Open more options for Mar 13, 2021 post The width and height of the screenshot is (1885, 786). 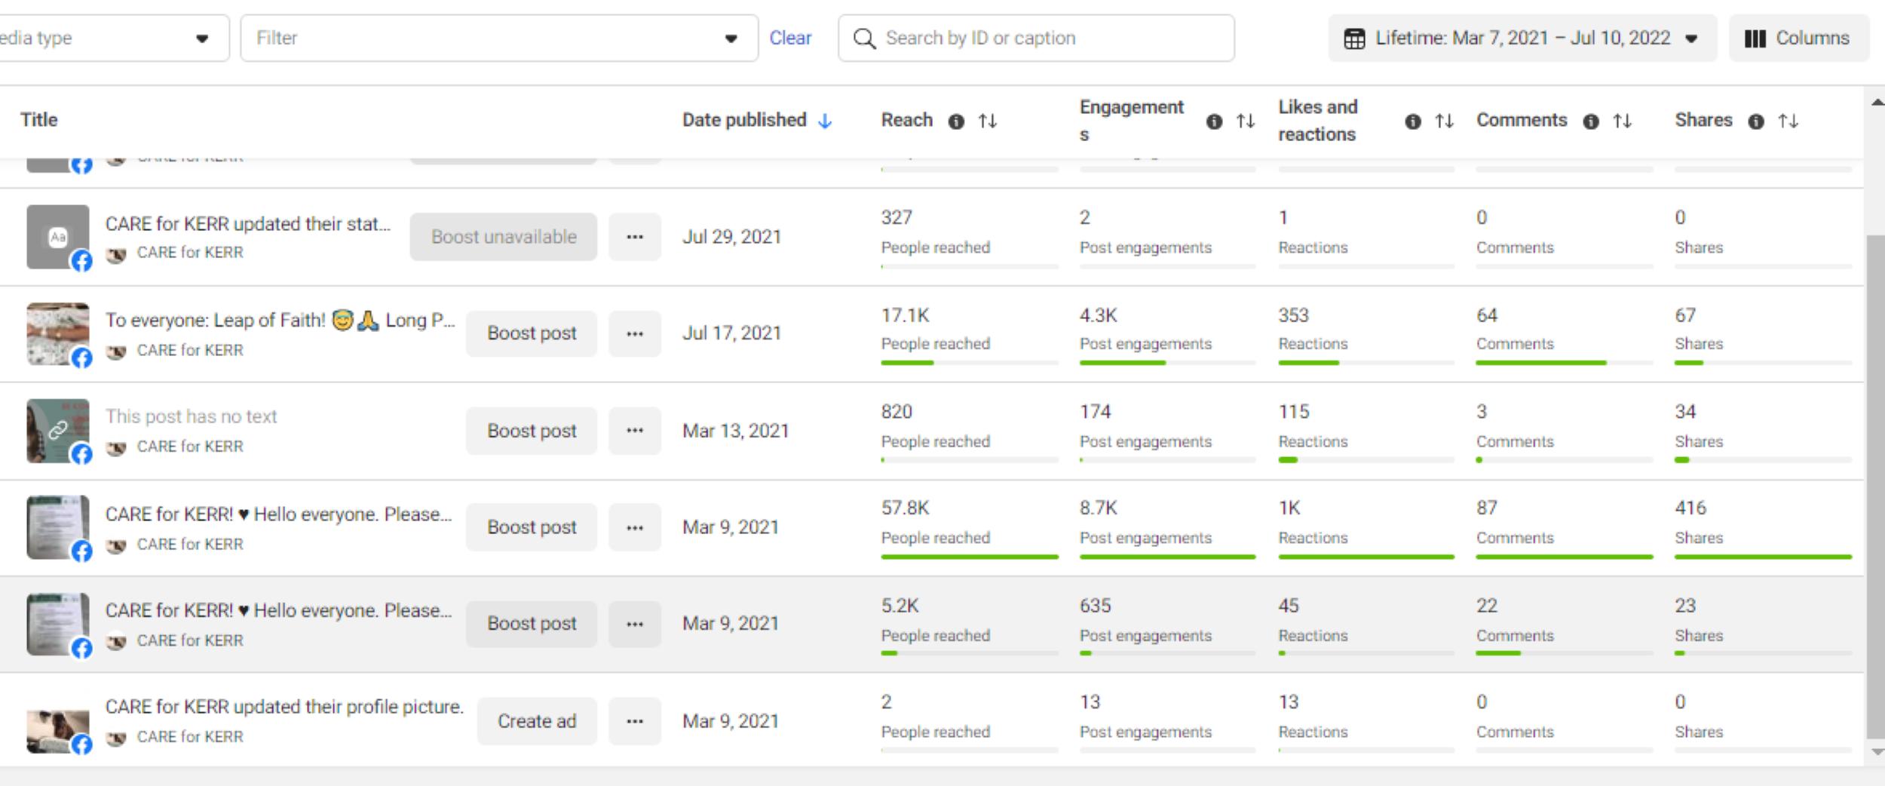click(635, 431)
